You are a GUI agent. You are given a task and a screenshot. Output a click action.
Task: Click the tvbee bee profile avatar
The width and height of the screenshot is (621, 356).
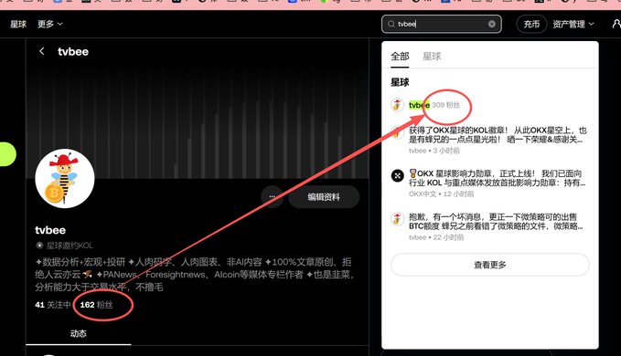click(65, 178)
